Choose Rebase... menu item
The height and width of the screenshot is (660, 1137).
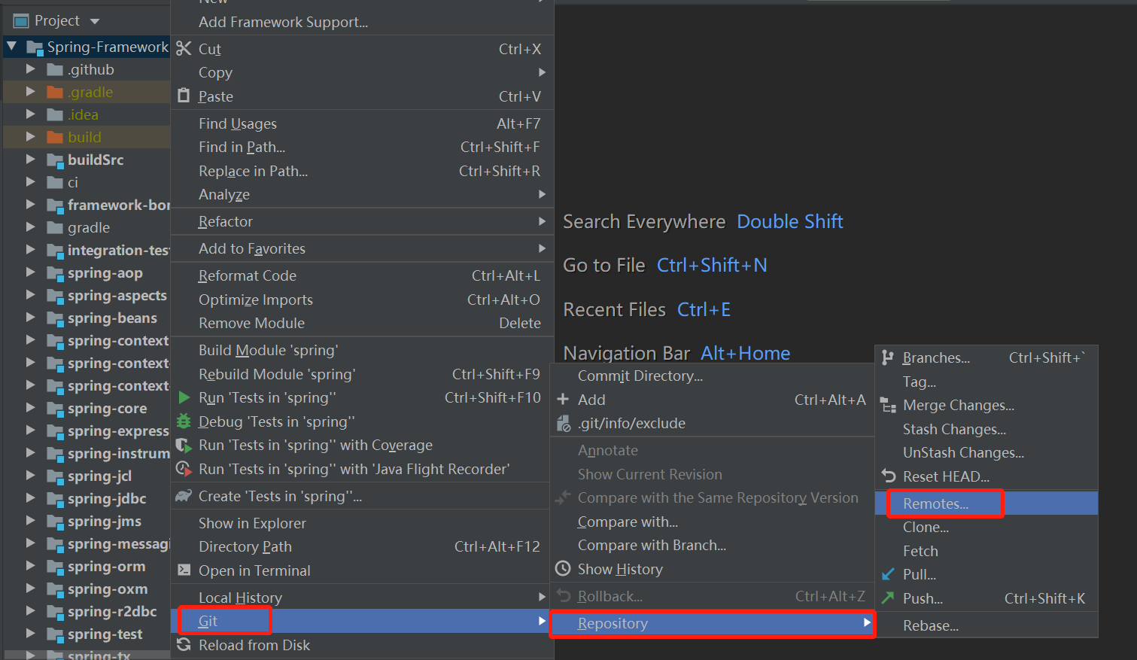click(x=987, y=625)
